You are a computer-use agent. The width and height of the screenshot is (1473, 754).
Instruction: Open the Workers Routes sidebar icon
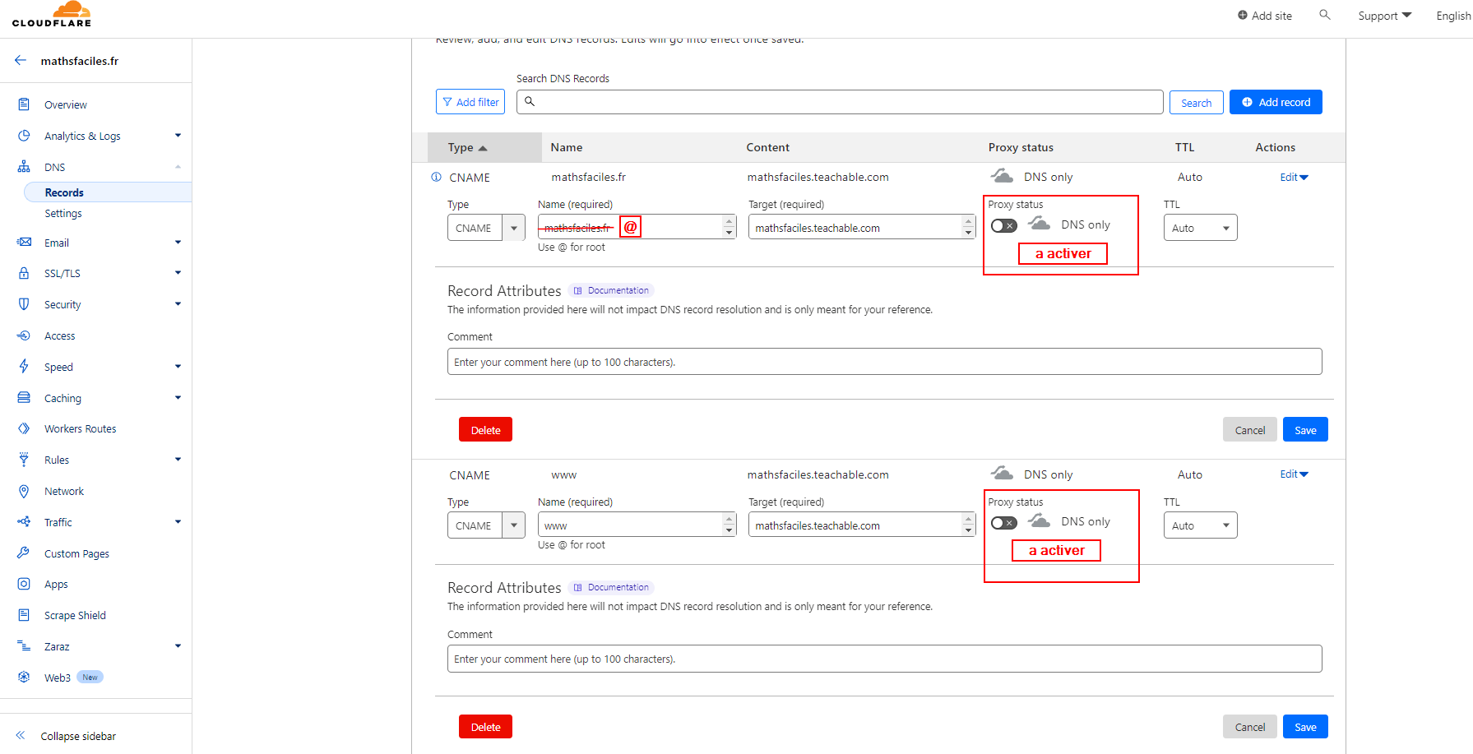pos(24,428)
